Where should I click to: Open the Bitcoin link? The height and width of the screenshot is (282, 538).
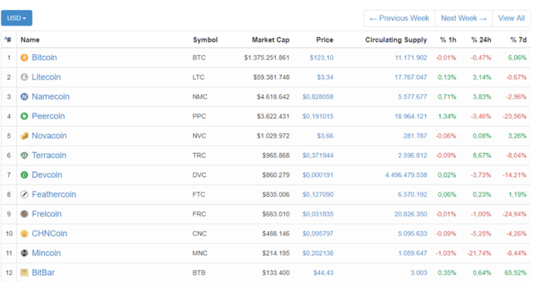[x=44, y=58]
